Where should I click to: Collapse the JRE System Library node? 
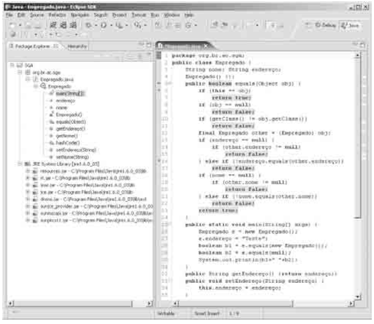click(20, 164)
